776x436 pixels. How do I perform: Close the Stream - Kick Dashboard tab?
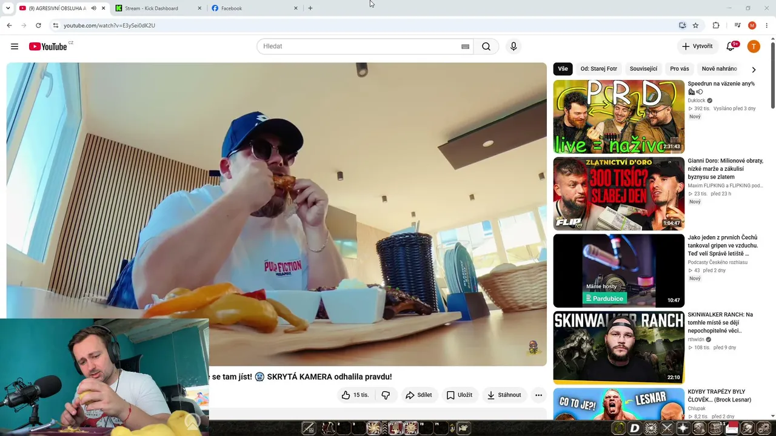coord(199,8)
